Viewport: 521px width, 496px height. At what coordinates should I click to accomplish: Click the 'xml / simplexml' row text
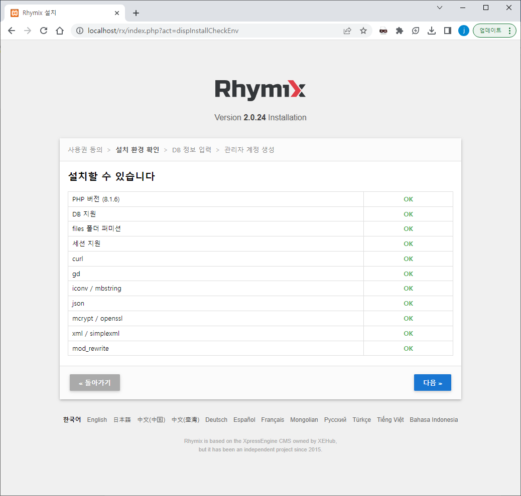click(x=96, y=334)
